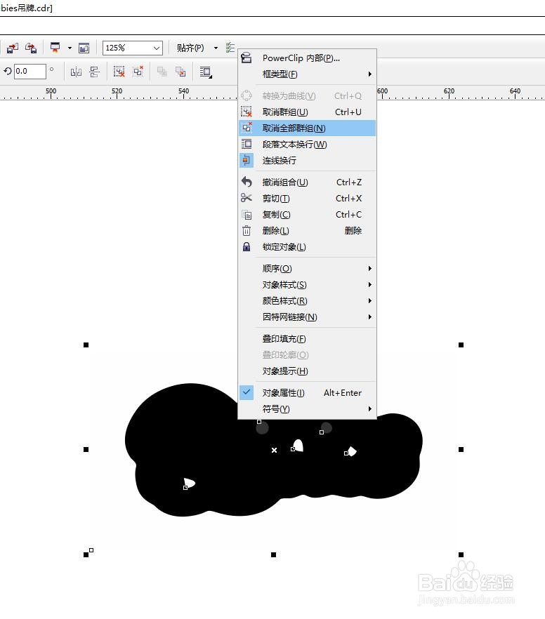Choose PowerClip 内部(P)... menu entry
The width and height of the screenshot is (545, 619).
pyautogui.click(x=307, y=58)
